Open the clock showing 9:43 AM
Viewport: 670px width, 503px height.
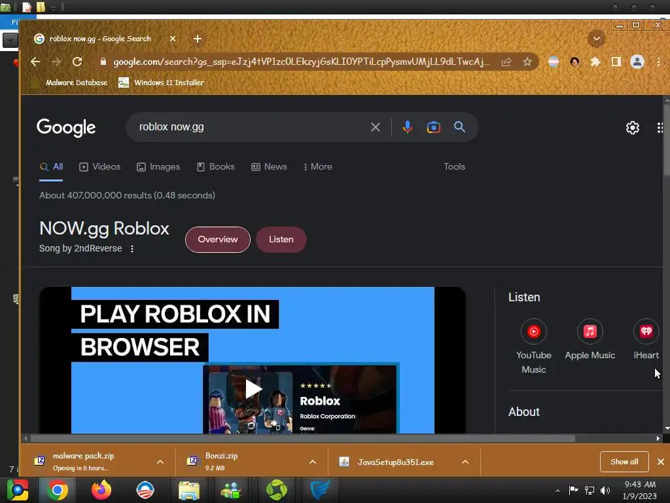640,491
